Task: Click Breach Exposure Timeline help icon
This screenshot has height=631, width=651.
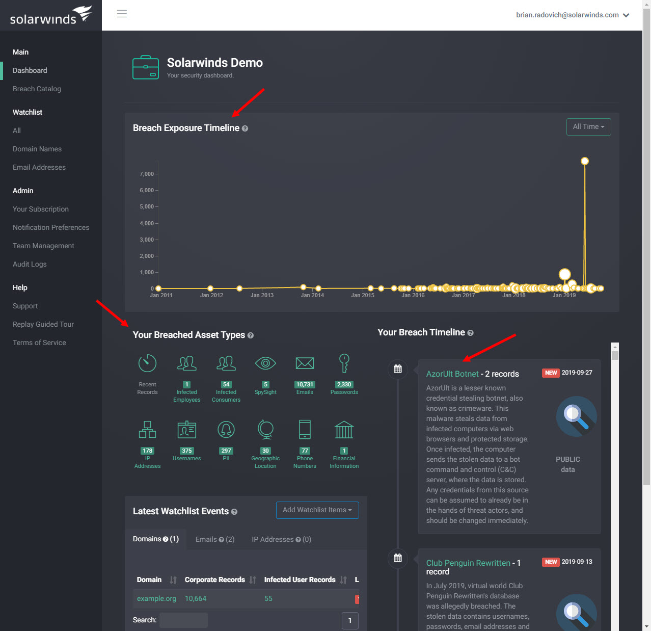Action: [x=245, y=128]
